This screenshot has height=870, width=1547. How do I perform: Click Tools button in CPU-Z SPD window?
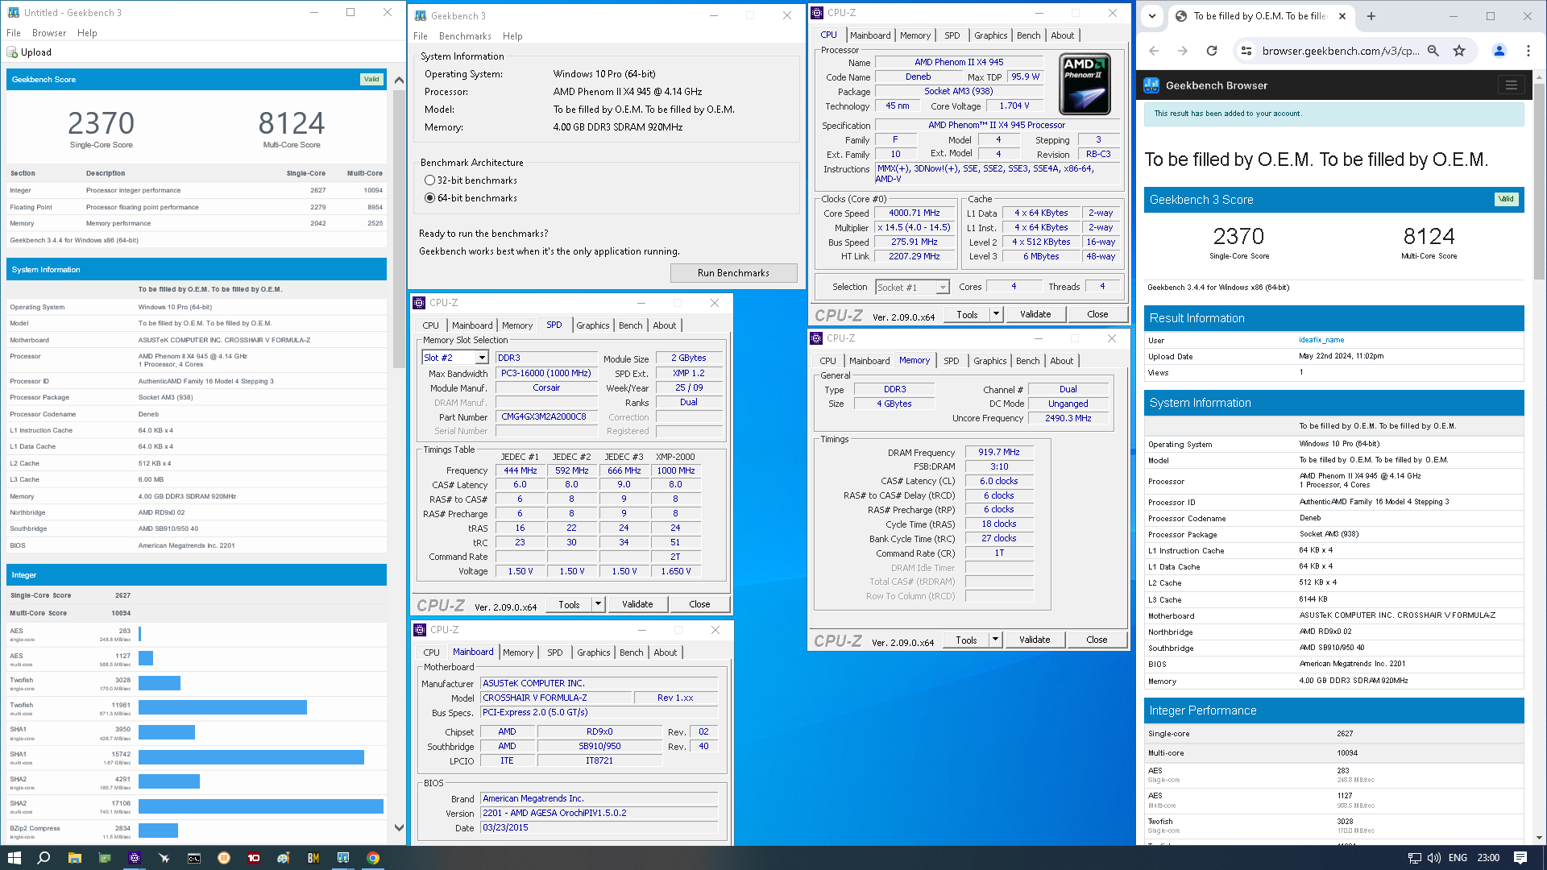tap(569, 604)
